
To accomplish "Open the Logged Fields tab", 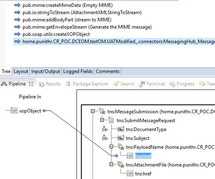I will tap(78, 71).
